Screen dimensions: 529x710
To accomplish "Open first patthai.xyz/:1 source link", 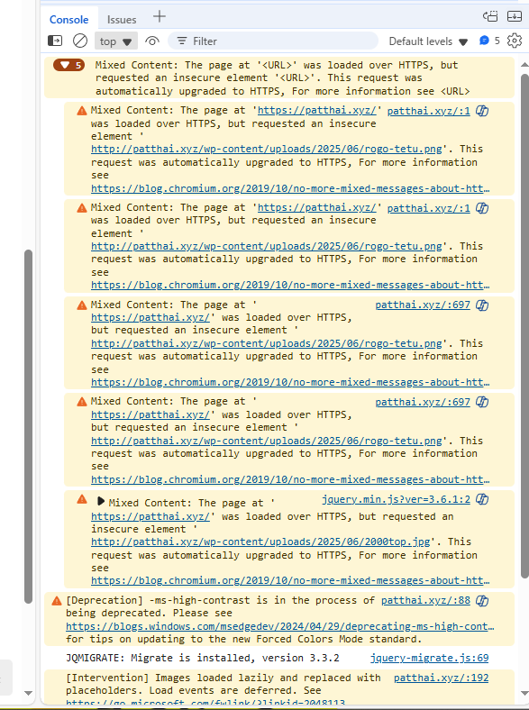I will (428, 111).
